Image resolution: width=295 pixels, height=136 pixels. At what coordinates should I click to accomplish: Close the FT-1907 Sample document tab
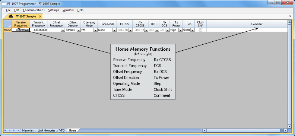[40, 16]
